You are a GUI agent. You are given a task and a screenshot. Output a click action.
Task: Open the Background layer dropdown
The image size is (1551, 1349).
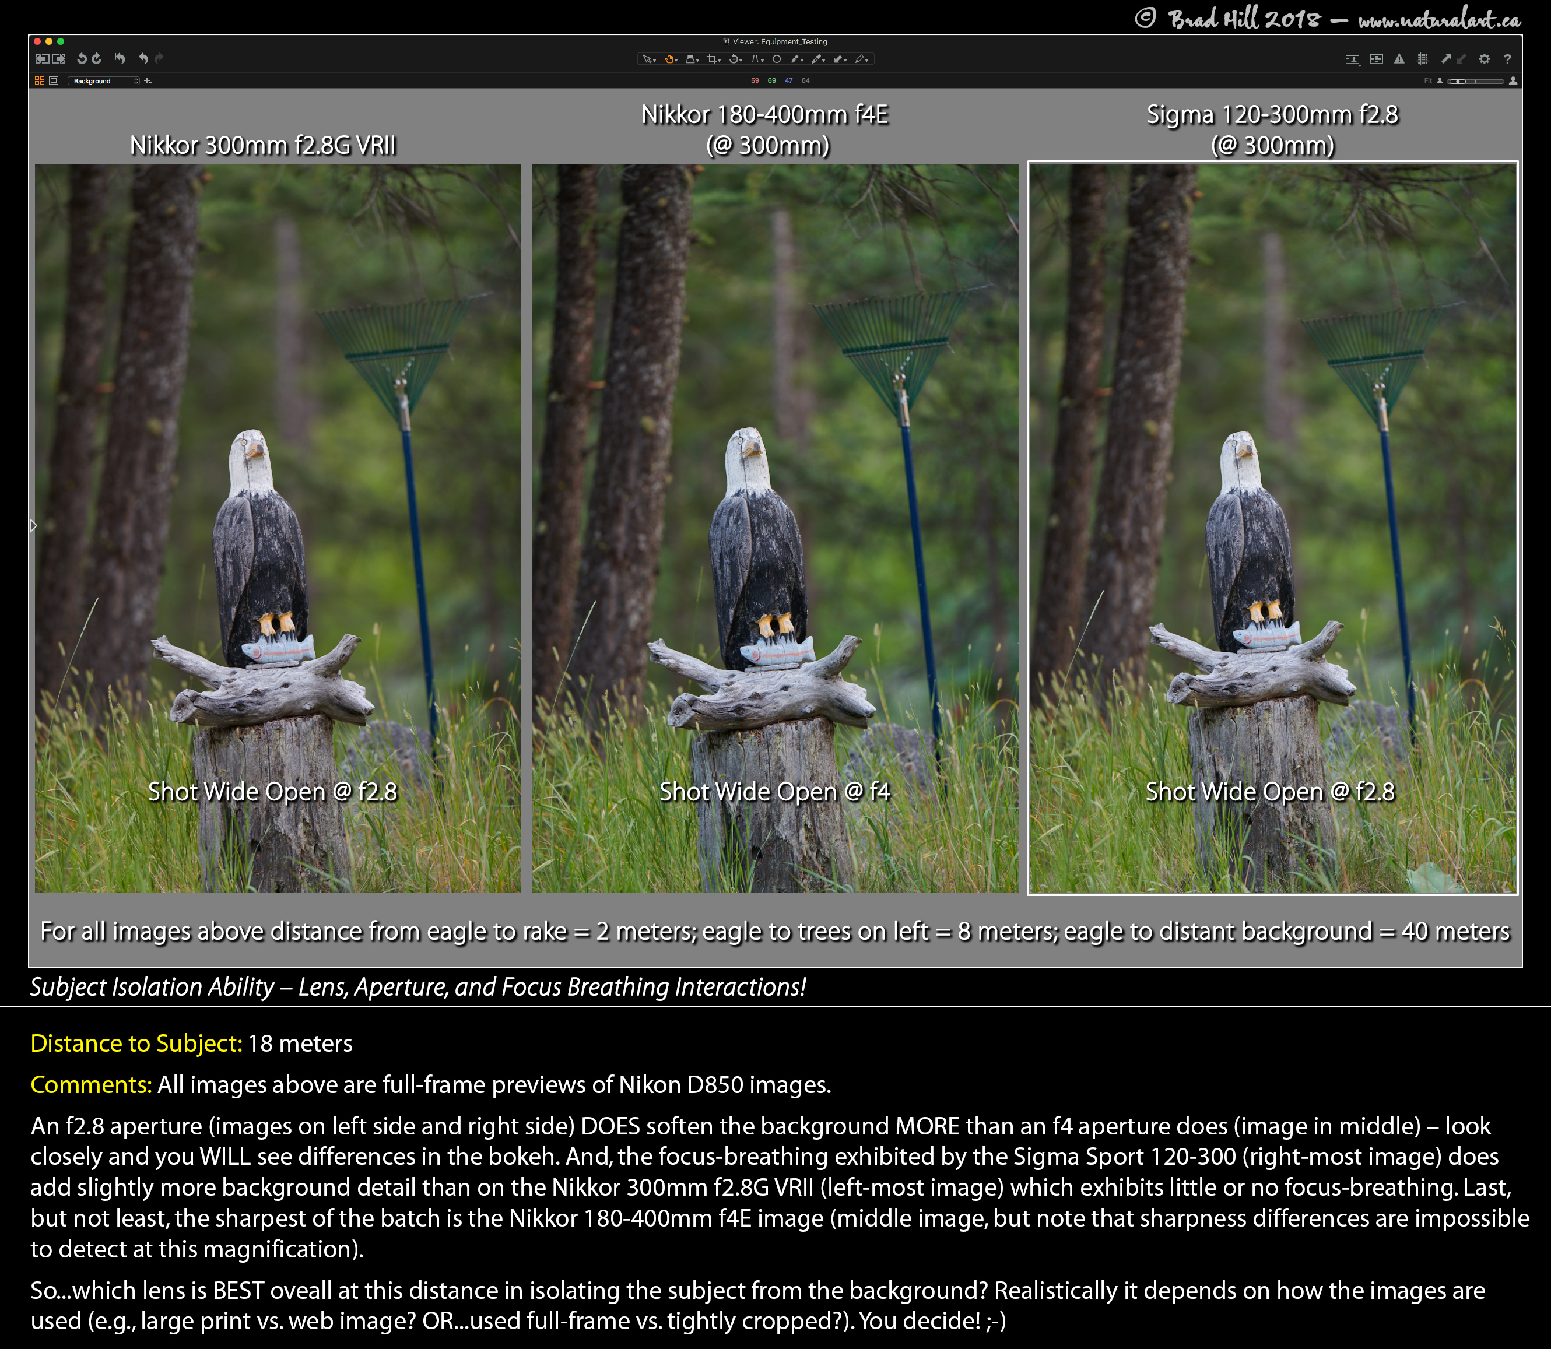click(x=104, y=81)
